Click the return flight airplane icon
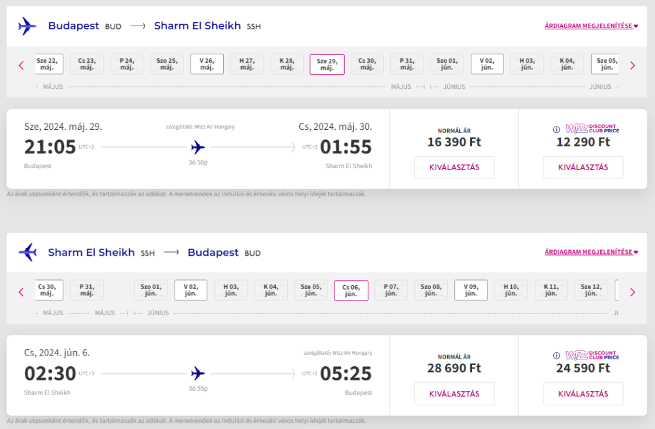Screen dimensions: 655x429 click(x=28, y=253)
